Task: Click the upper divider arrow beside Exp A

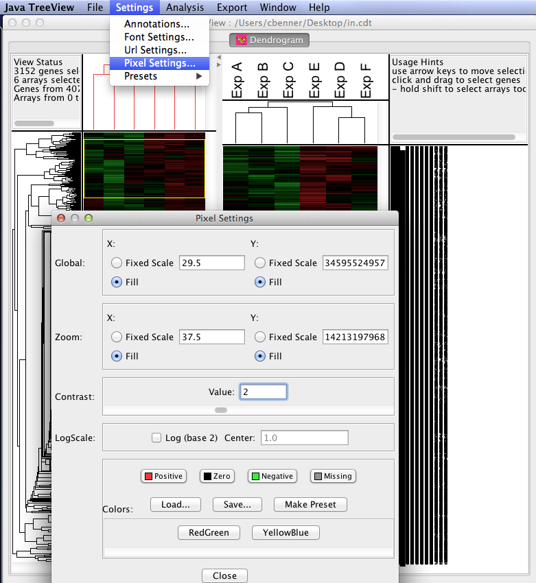Action: coord(219,57)
